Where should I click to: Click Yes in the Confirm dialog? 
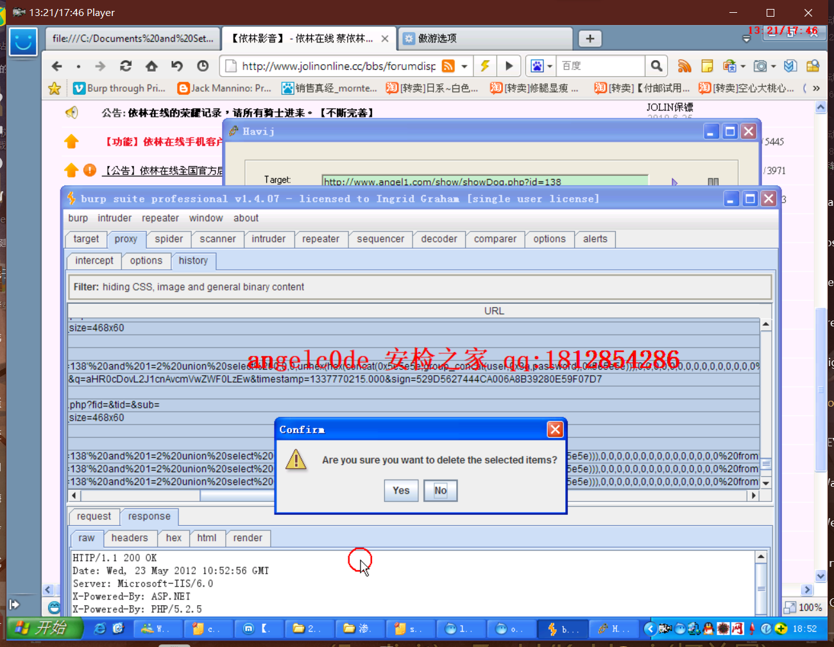tap(401, 491)
